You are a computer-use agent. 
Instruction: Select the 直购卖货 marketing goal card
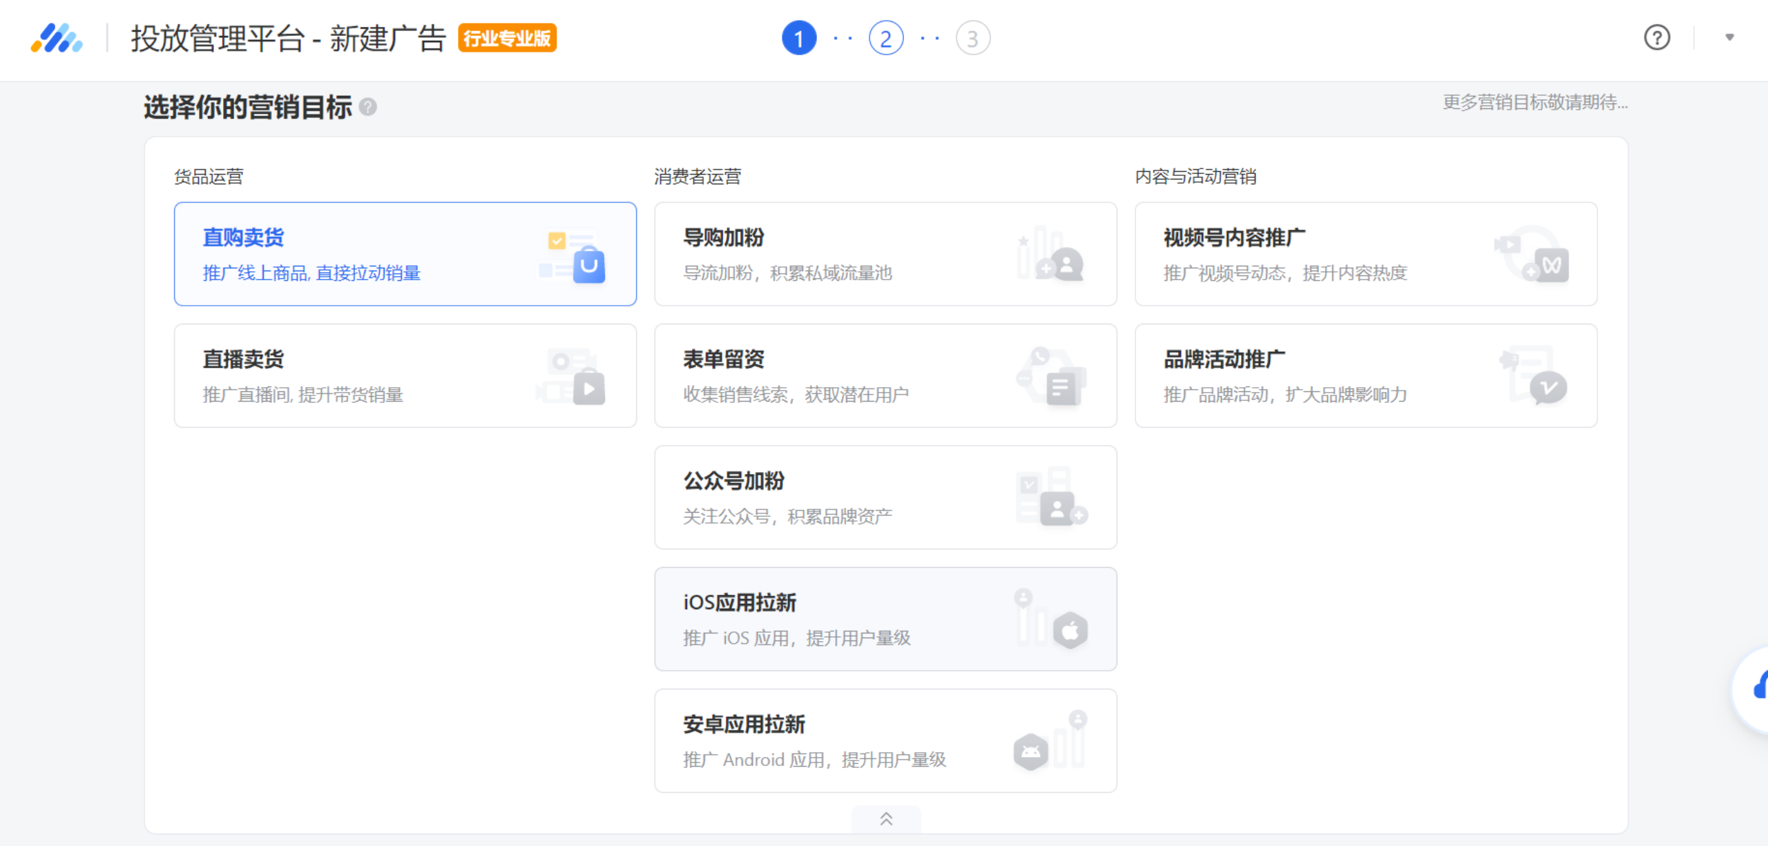[x=405, y=254]
